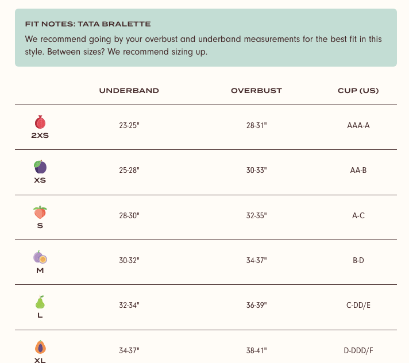Click the A-C cup range cell
This screenshot has width=409, height=363.
tap(358, 215)
